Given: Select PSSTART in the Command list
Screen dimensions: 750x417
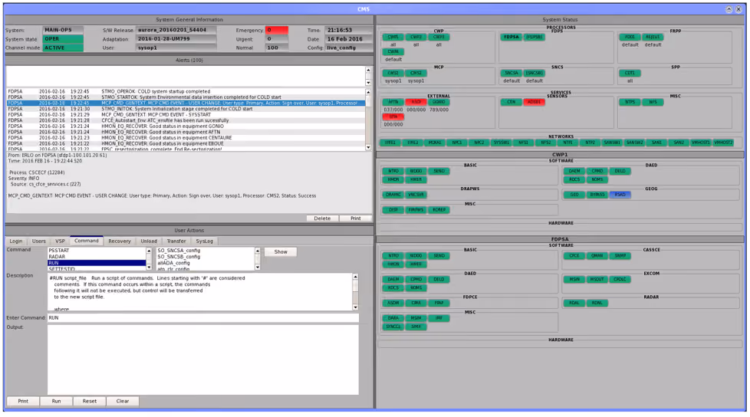Looking at the screenshot, I should coord(97,250).
